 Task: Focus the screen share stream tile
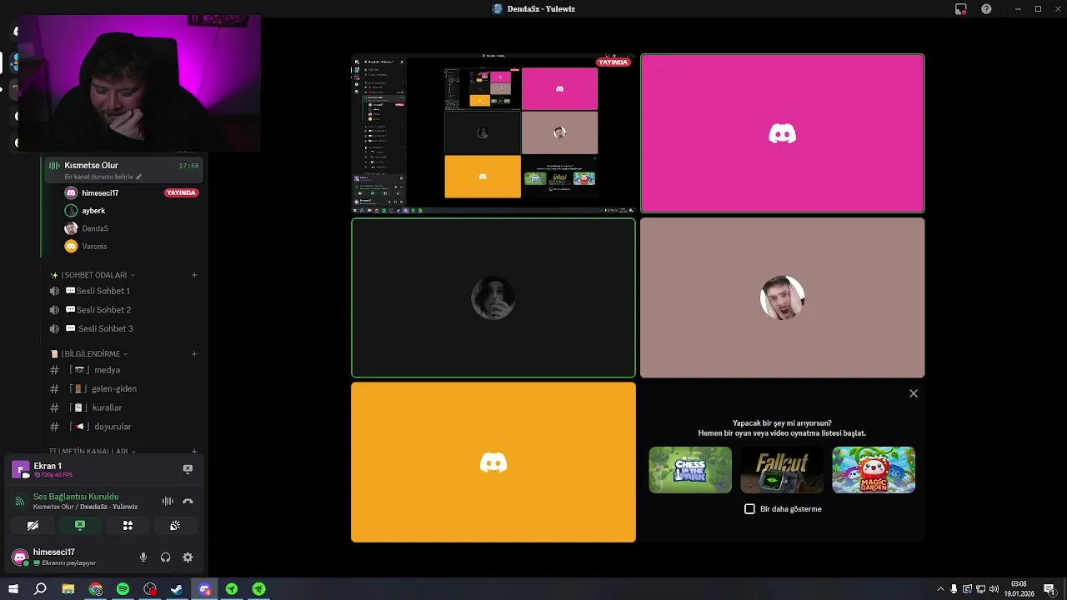click(x=493, y=133)
